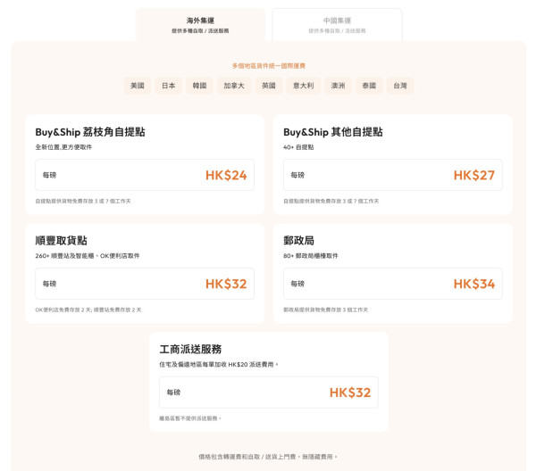Click the HK$34 price in 郵政局 card

(x=474, y=284)
